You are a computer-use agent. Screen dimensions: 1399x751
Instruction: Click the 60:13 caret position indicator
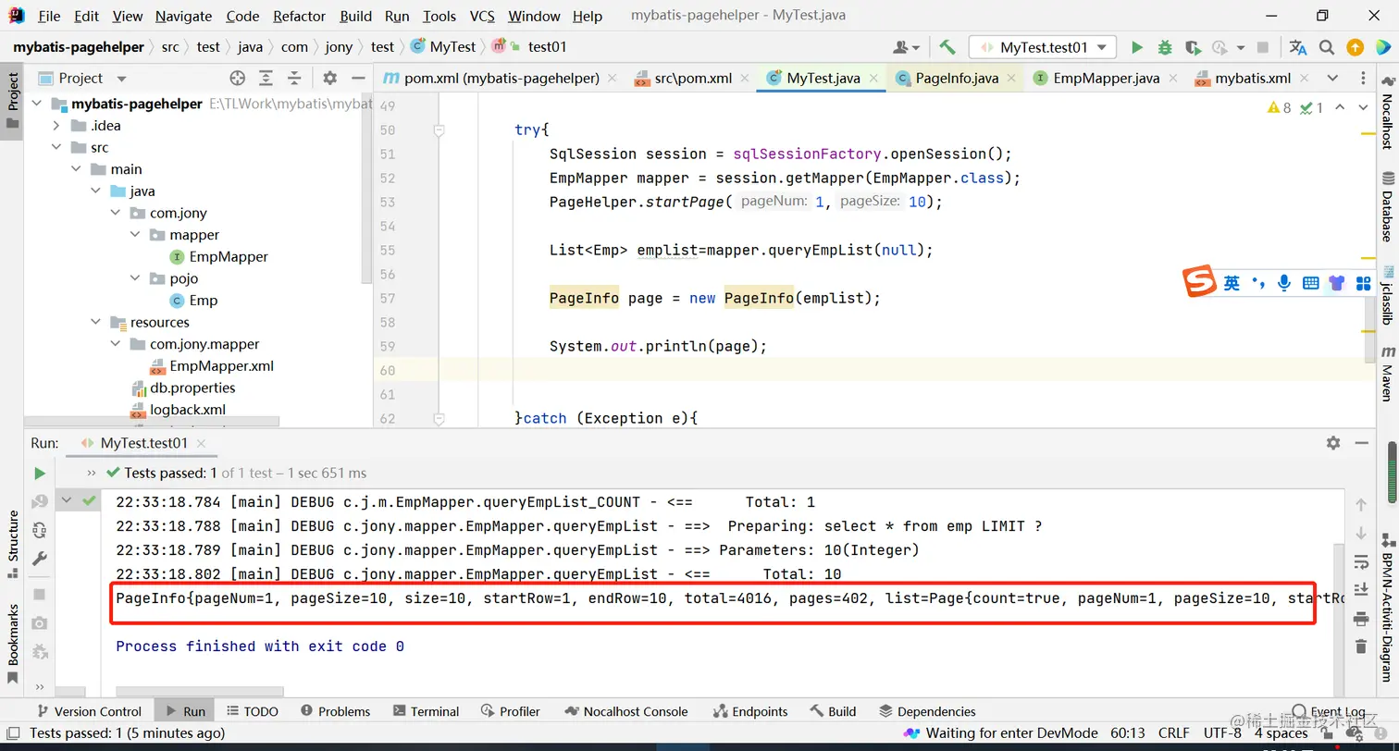(x=1129, y=733)
